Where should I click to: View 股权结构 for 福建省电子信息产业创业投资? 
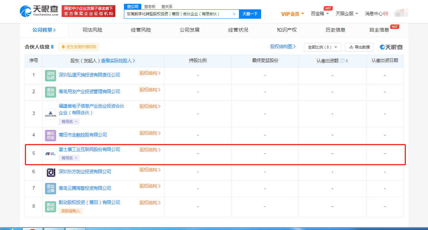[150, 106]
